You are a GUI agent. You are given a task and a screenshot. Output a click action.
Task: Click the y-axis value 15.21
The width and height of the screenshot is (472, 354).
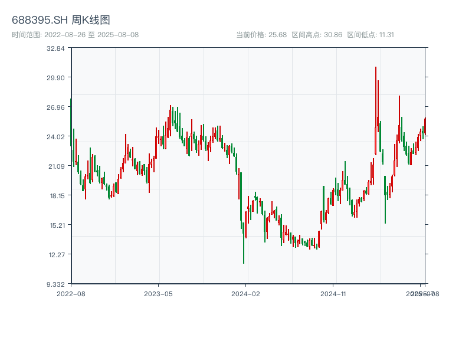[x=57, y=225]
